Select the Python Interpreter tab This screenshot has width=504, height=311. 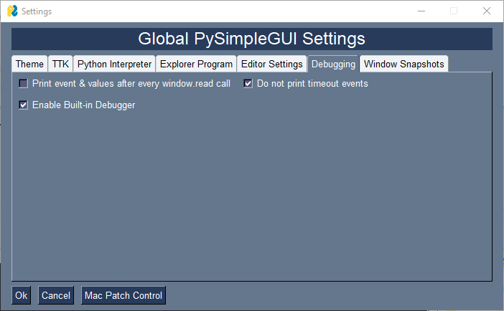pos(114,64)
